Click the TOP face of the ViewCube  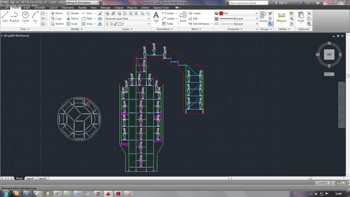(328, 54)
